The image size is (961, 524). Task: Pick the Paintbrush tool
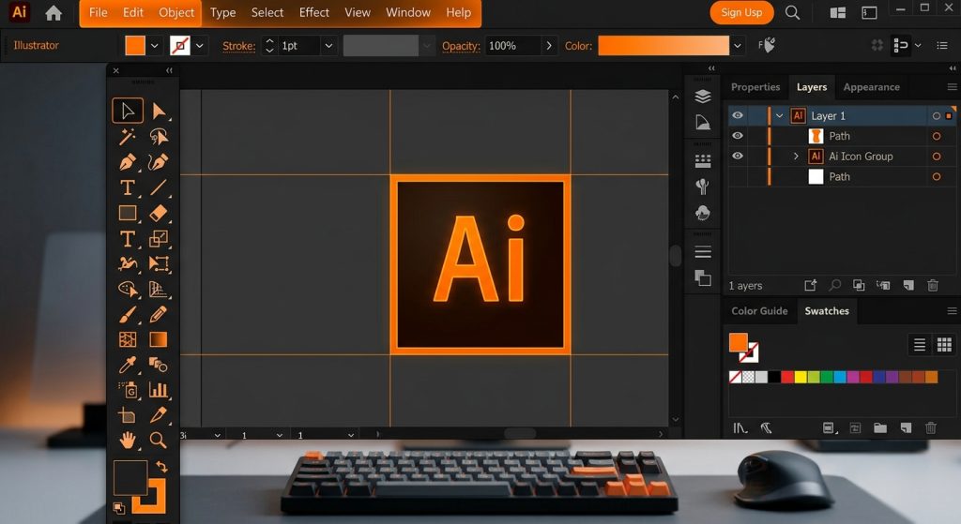(128, 315)
